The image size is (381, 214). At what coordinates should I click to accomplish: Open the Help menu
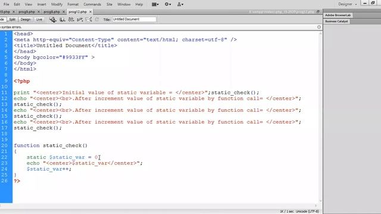(139, 4)
